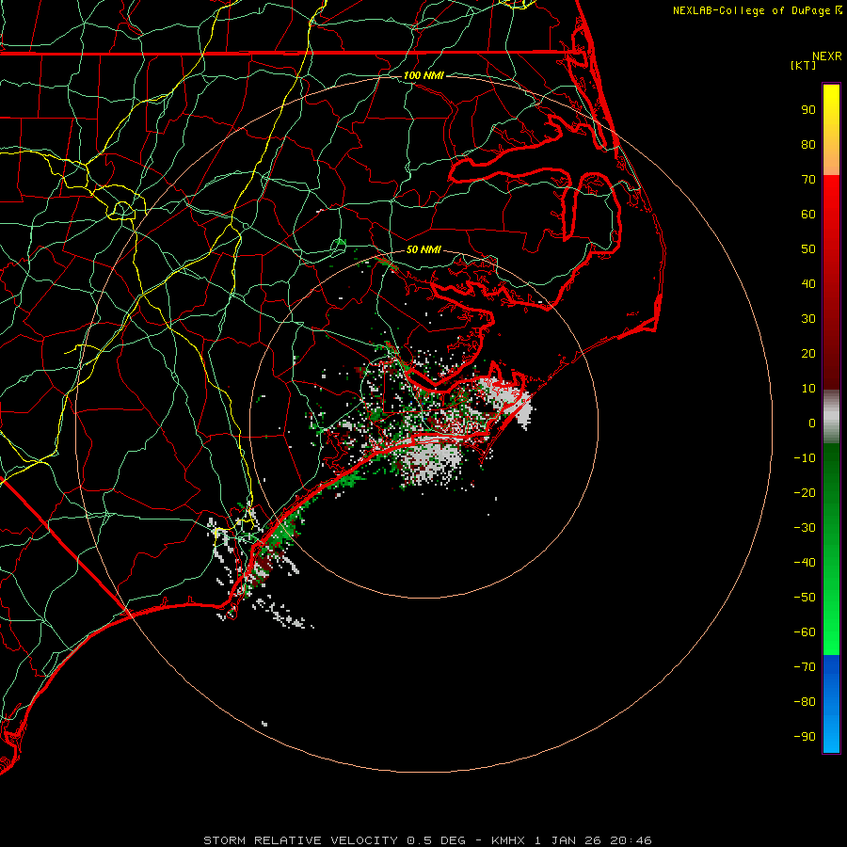
Task: Click the 100 NMI range ring label
Action: [423, 75]
